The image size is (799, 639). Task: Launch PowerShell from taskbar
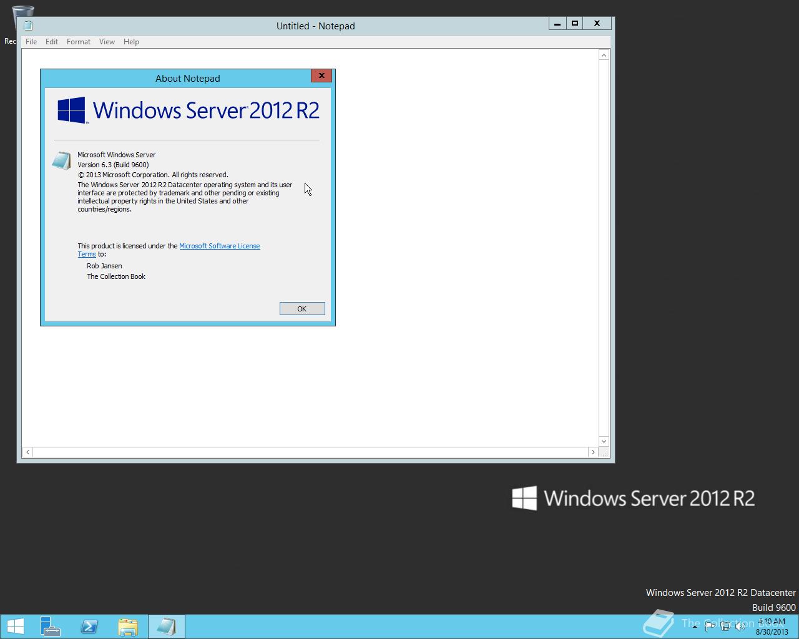tap(89, 627)
